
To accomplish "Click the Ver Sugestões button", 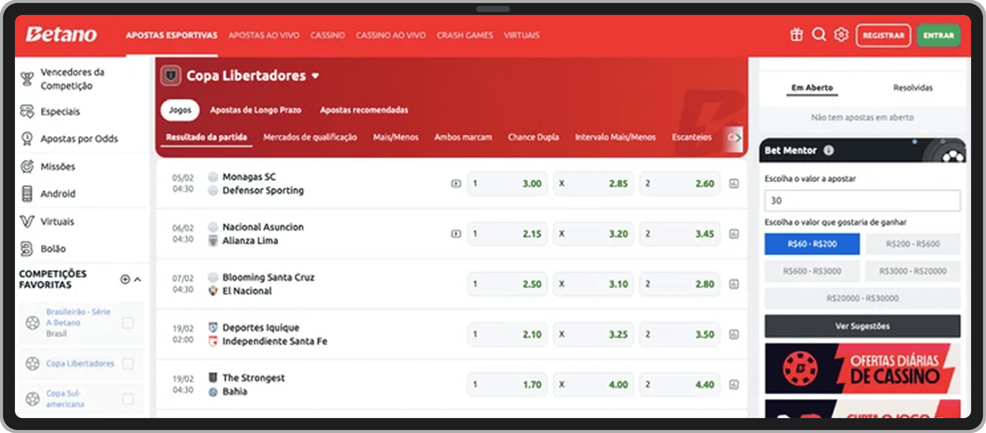I will [862, 326].
